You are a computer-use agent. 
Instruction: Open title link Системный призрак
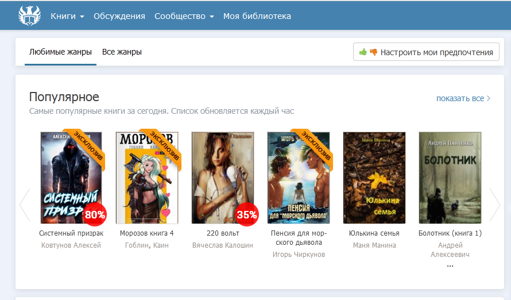71,233
